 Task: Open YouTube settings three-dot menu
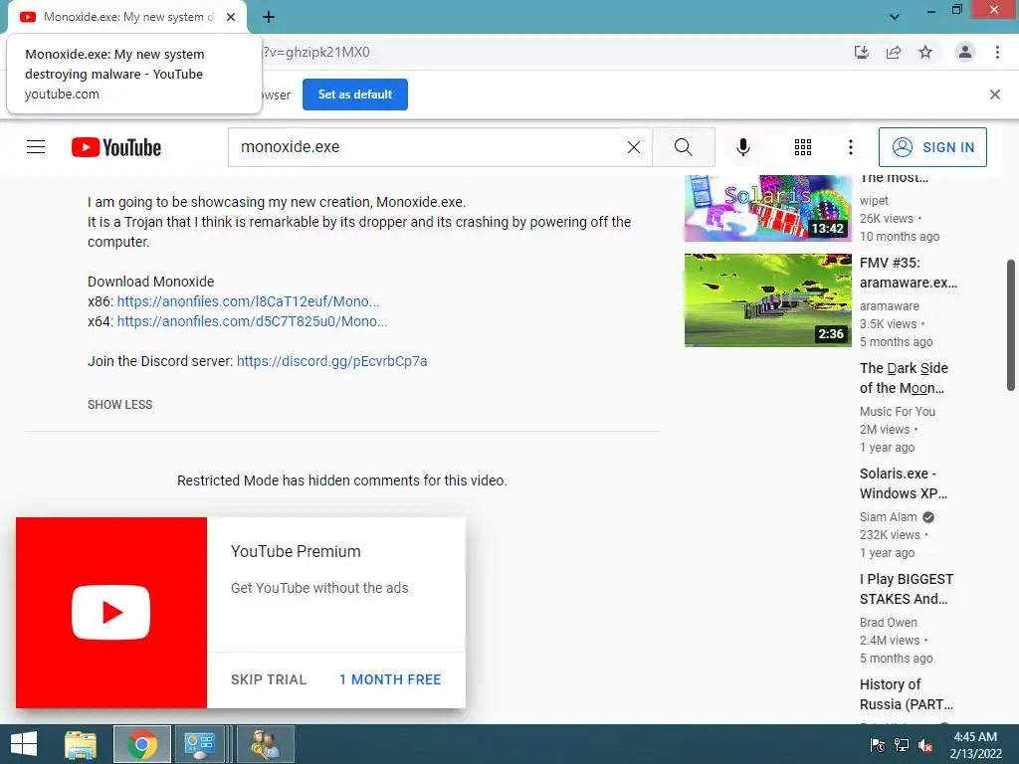pyautogui.click(x=850, y=147)
